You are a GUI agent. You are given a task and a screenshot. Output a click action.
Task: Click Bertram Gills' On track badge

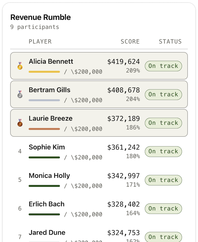point(163,94)
